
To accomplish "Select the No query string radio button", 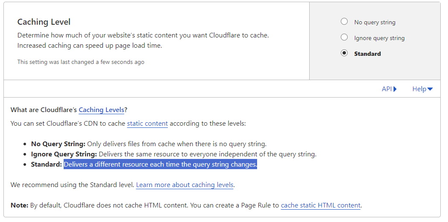I will coord(344,22).
